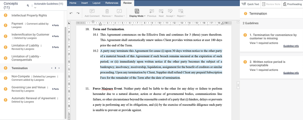Open the Review Note panel
Screen dimensions: 303x120
click(x=271, y=4)
